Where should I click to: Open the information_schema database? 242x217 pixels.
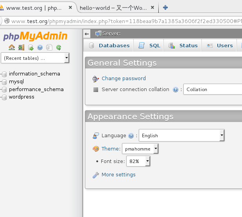tap(34, 74)
